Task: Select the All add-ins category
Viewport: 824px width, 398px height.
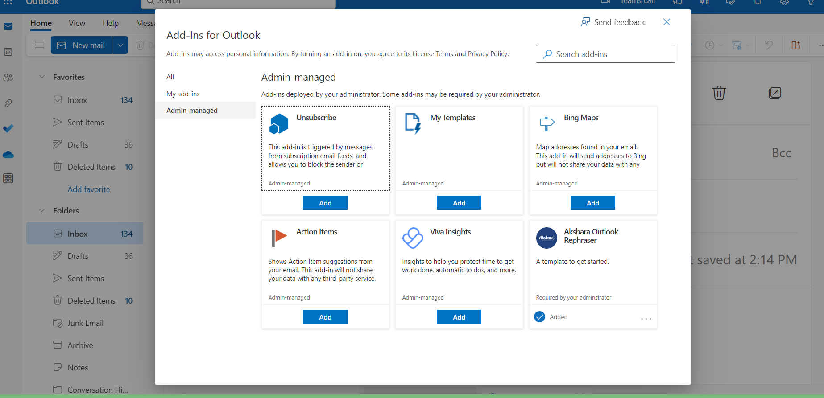Action: 170,77
